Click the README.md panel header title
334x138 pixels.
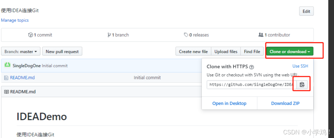[x=23, y=92]
